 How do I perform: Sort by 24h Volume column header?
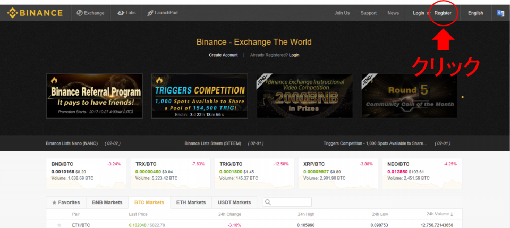tap(440, 214)
